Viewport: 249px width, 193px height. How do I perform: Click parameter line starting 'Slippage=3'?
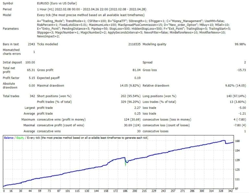click(131, 32)
